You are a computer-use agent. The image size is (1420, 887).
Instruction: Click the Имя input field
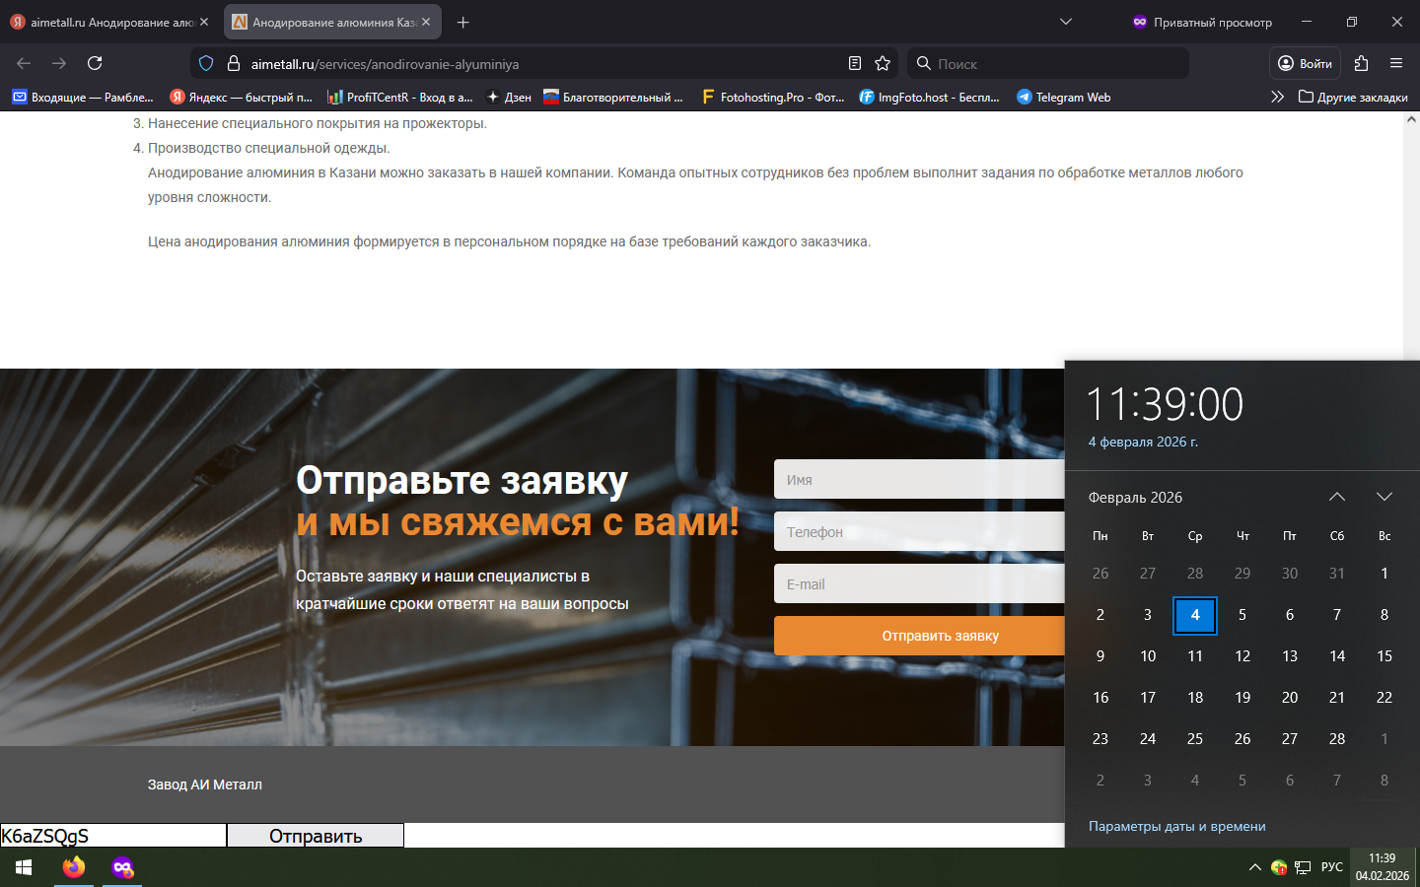click(919, 480)
